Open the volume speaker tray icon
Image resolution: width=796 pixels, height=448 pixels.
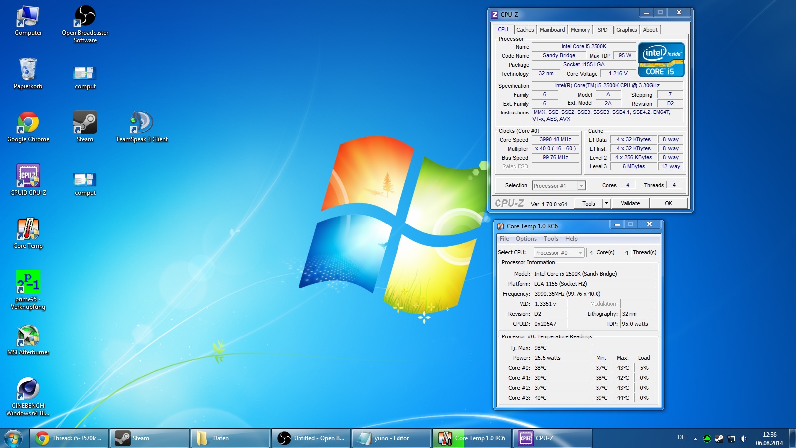tap(743, 439)
